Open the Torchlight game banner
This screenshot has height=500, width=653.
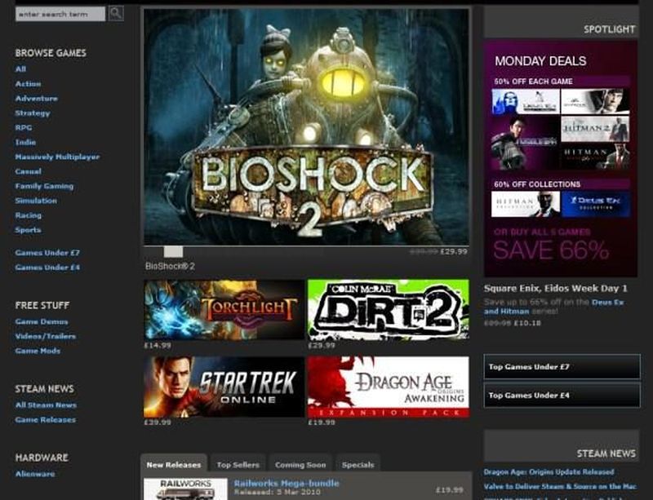(224, 309)
